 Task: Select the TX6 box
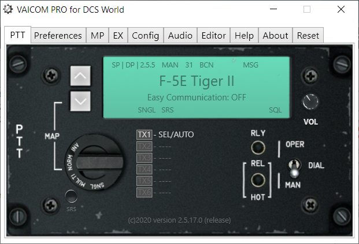click(145, 192)
